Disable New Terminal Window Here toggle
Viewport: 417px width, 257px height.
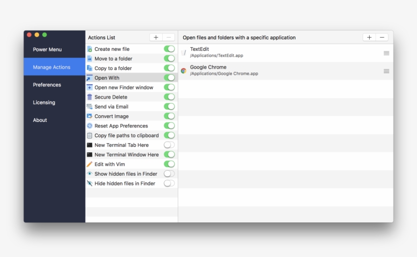169,154
